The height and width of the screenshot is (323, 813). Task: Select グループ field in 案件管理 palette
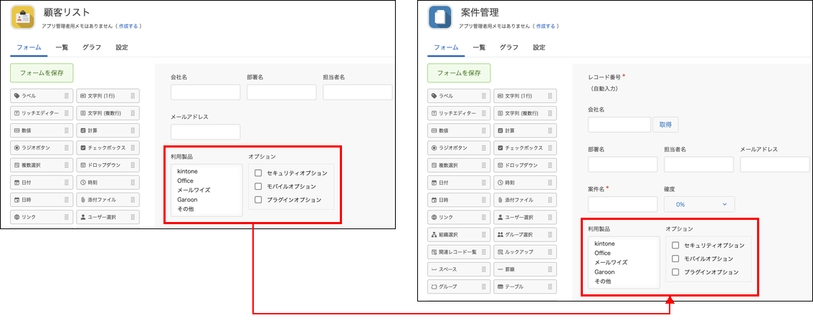point(458,286)
